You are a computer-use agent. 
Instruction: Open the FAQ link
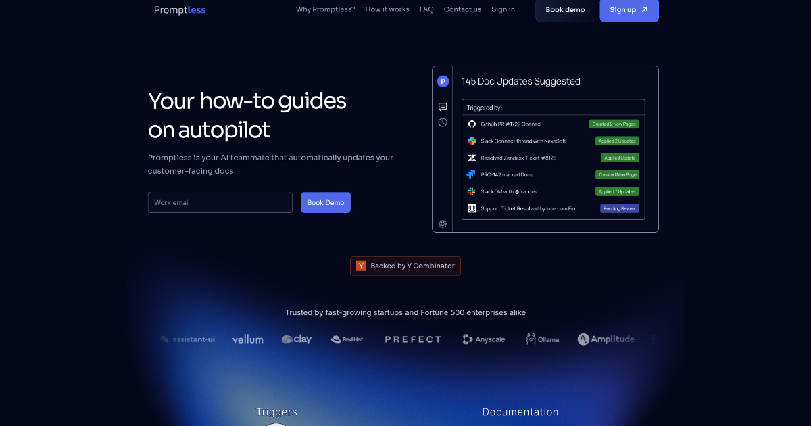pyautogui.click(x=426, y=9)
